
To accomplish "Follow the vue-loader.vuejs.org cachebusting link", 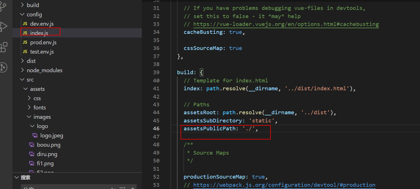I will 286,24.
